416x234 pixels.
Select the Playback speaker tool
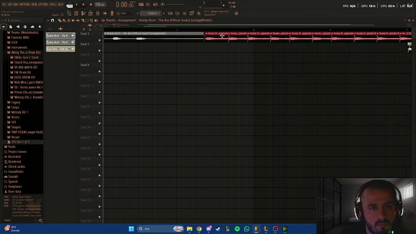pos(96,20)
